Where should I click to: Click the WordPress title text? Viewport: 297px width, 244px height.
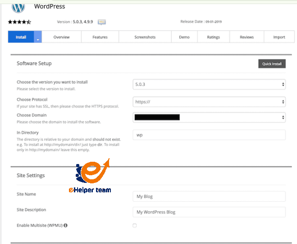50,6
